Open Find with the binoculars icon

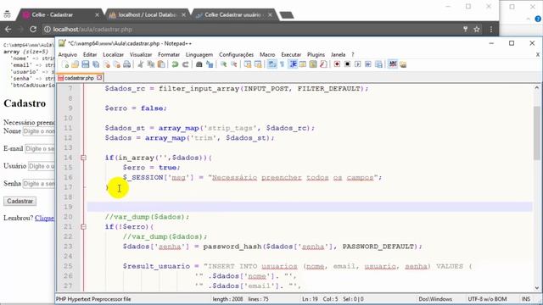tap(199, 64)
